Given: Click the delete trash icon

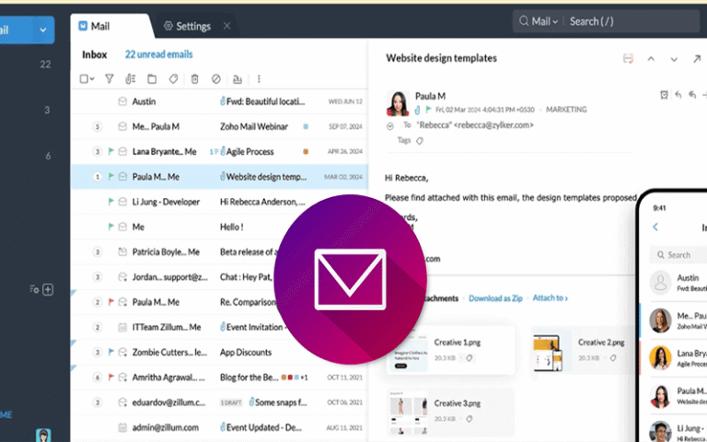Looking at the screenshot, I should pos(194,79).
